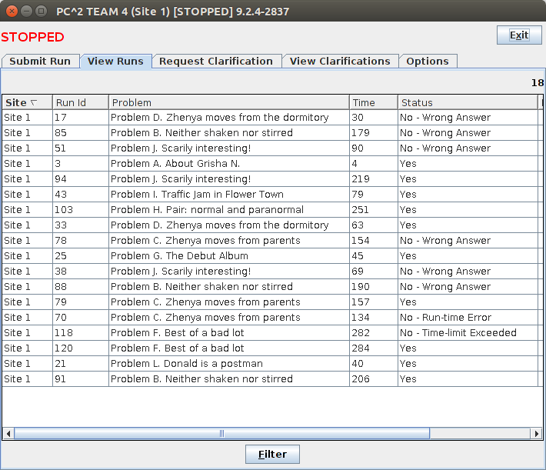
Task: Switch to the Submit Run tab
Action: pos(40,62)
